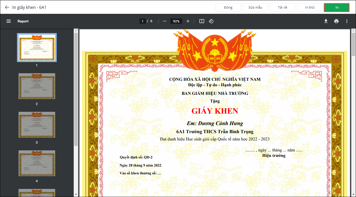
Task: Click the fit to page icon
Action: coord(202,21)
